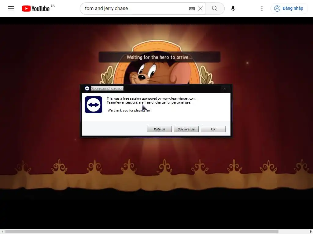313x234 pixels.
Task: Close the Sponsored session dialog
Action: (225, 89)
